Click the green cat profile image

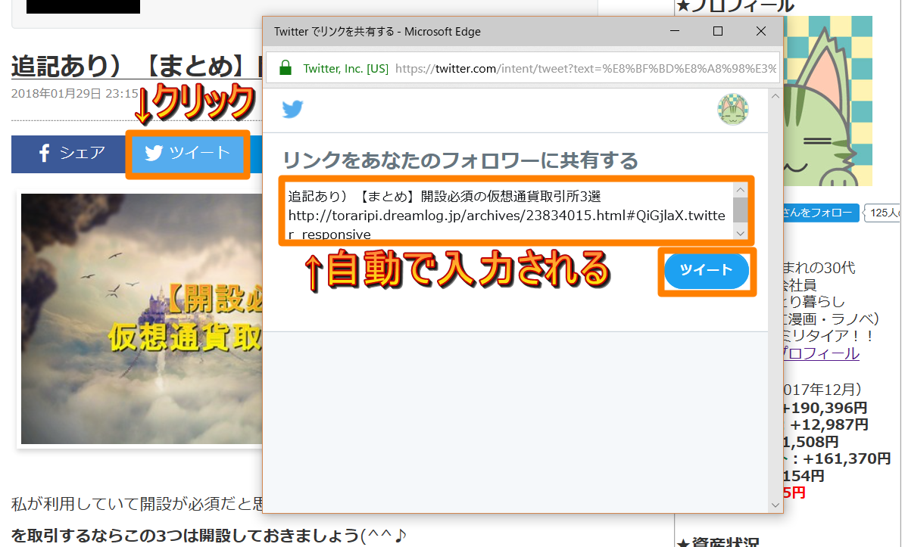point(828,101)
